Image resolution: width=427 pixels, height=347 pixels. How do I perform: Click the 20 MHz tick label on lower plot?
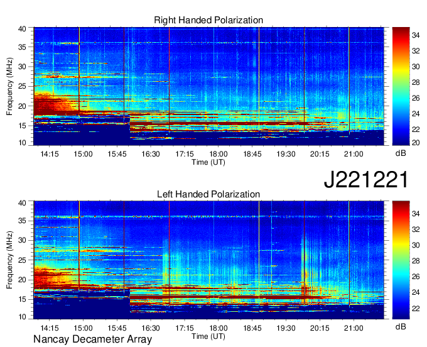click(x=22, y=280)
